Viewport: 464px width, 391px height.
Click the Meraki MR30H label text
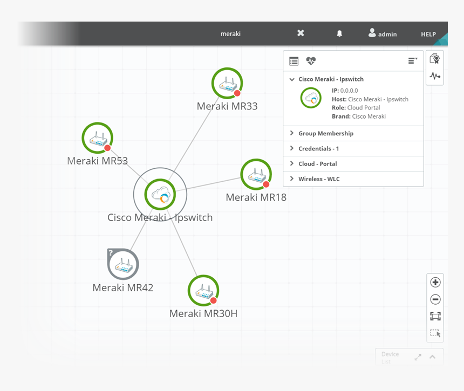[x=203, y=313]
